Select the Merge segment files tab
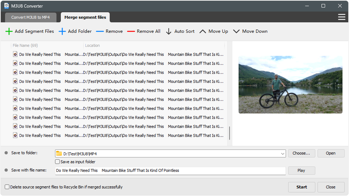 pos(85,17)
